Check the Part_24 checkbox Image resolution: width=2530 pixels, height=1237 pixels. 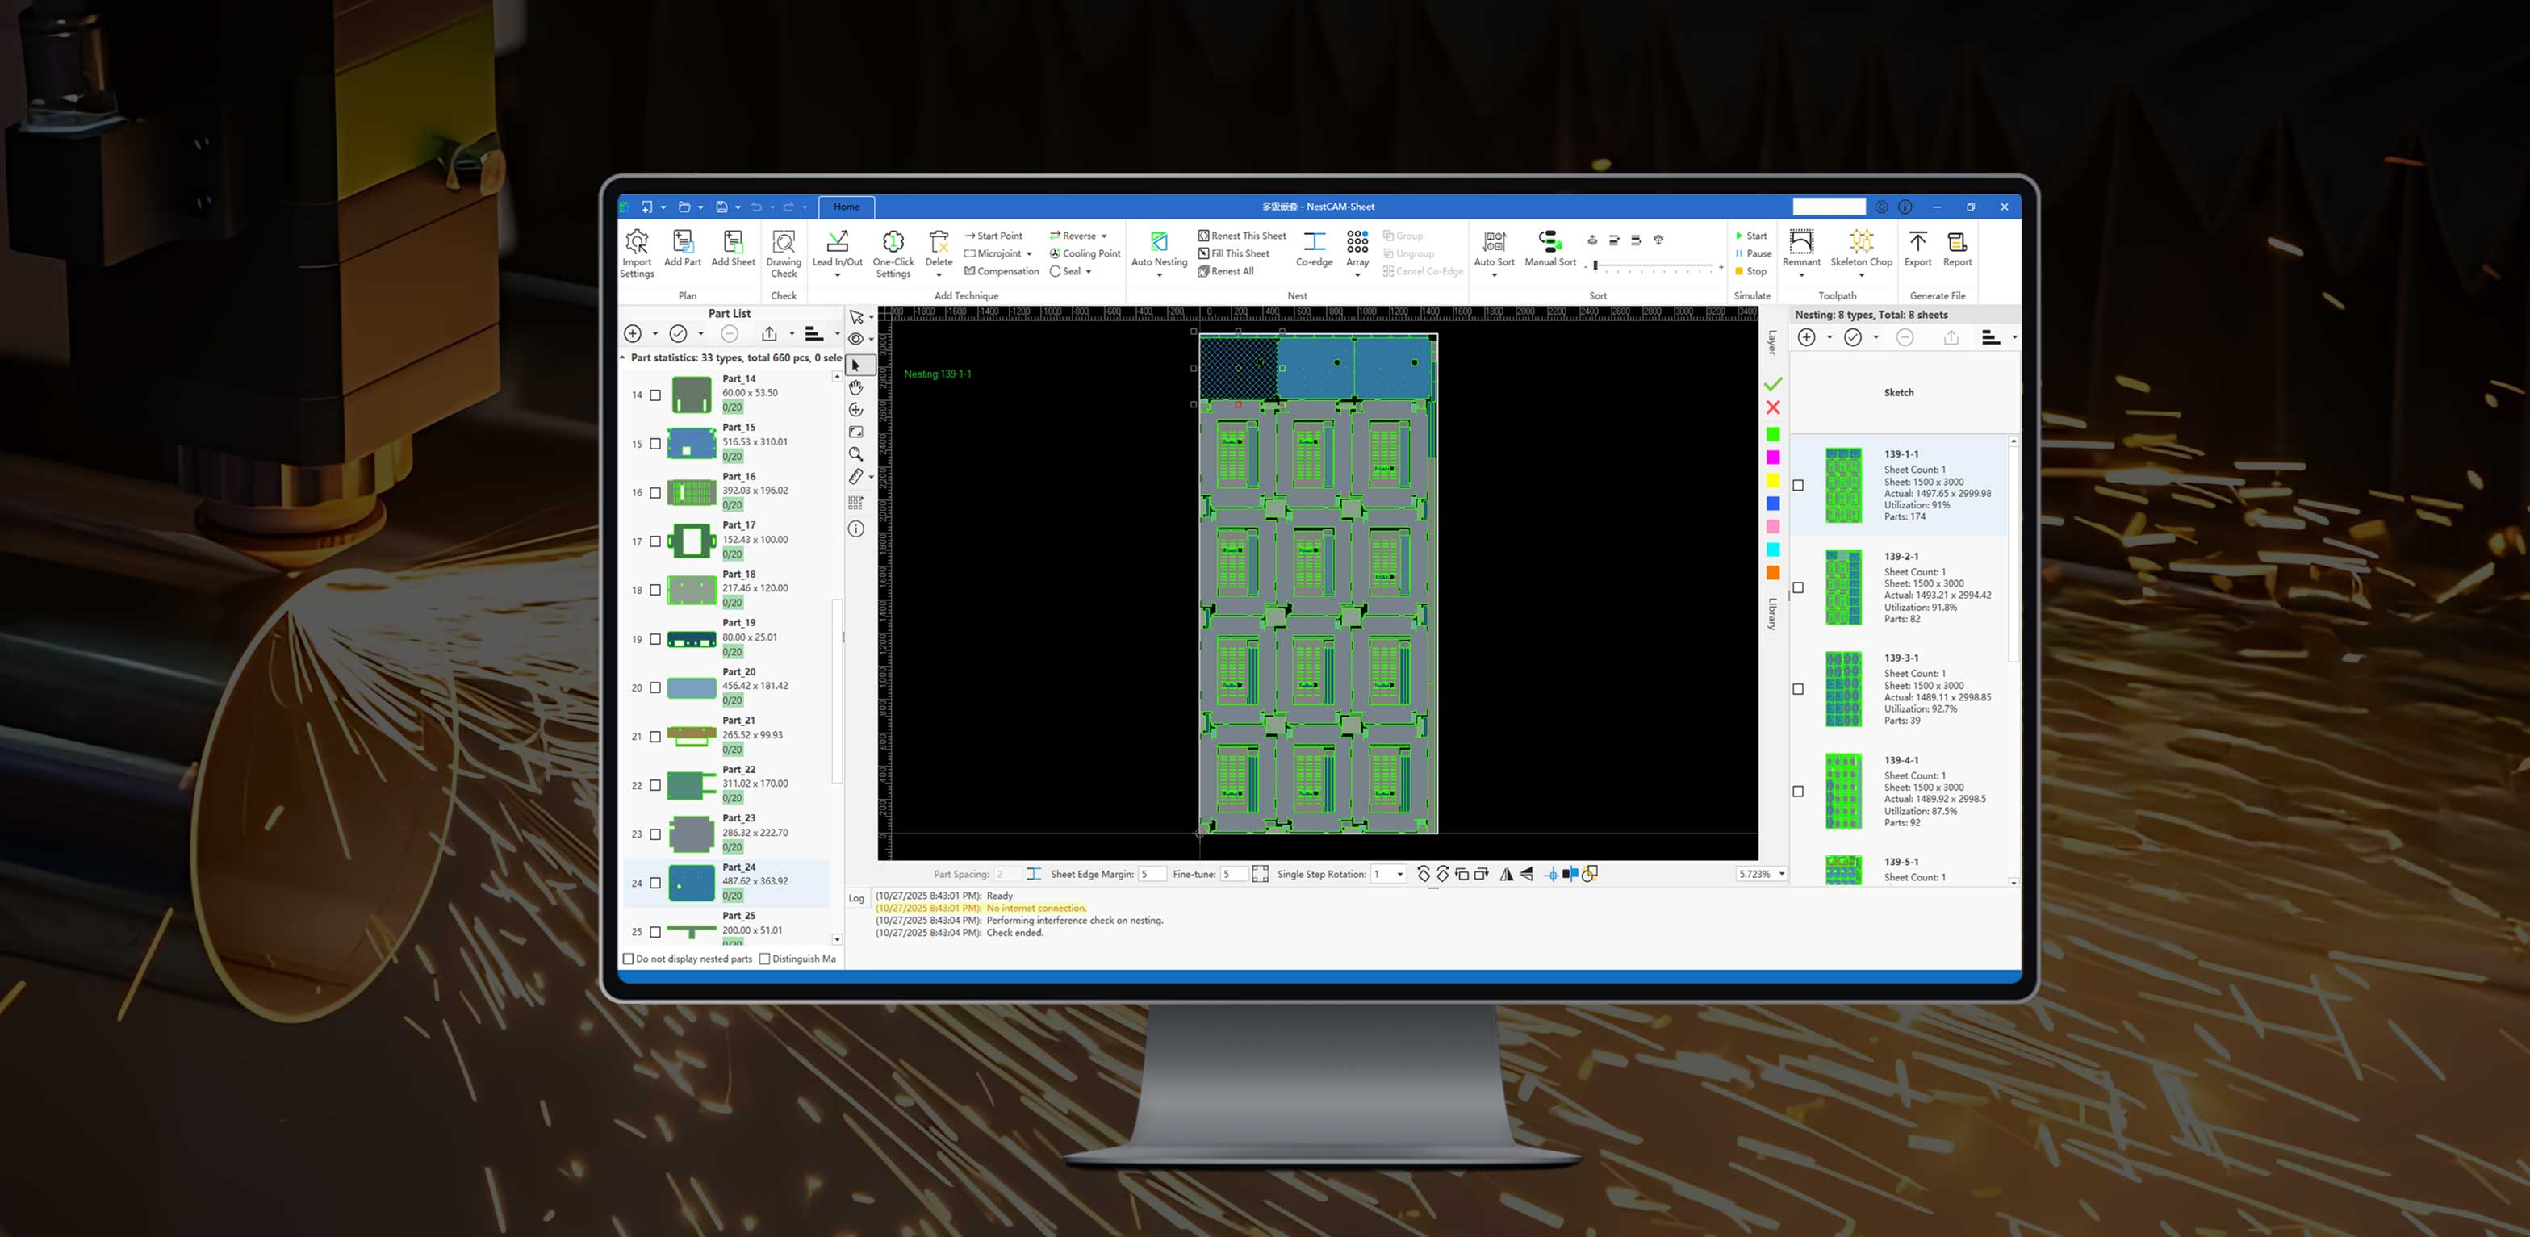click(654, 883)
